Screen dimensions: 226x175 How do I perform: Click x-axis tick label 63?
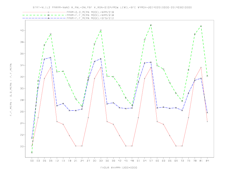tap(164, 161)
